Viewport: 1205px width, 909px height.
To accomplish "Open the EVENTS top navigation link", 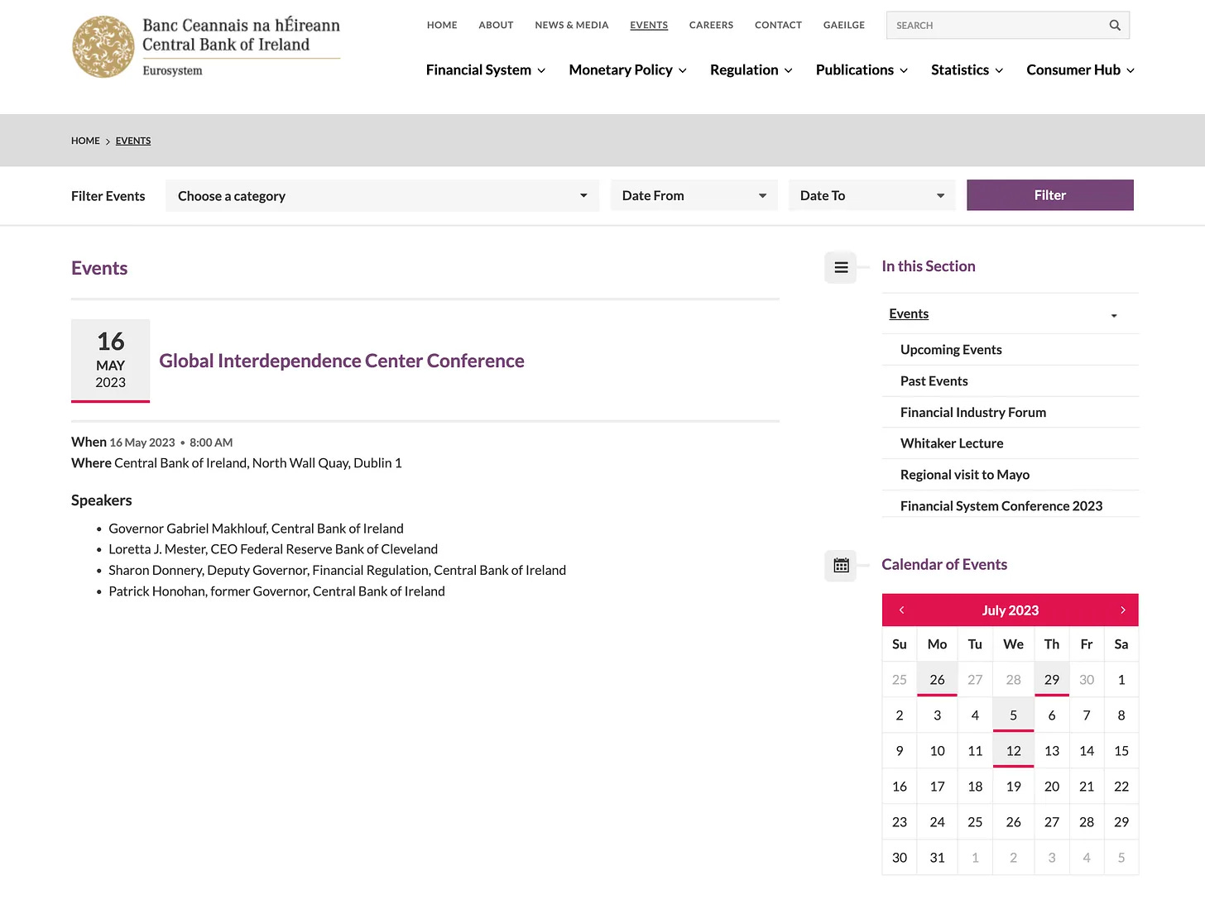I will (x=649, y=26).
